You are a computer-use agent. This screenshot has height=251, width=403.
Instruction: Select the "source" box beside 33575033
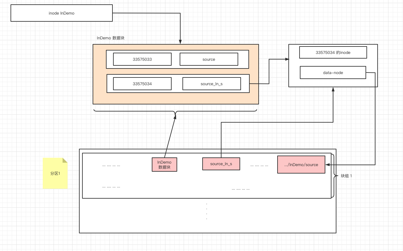[208, 59]
